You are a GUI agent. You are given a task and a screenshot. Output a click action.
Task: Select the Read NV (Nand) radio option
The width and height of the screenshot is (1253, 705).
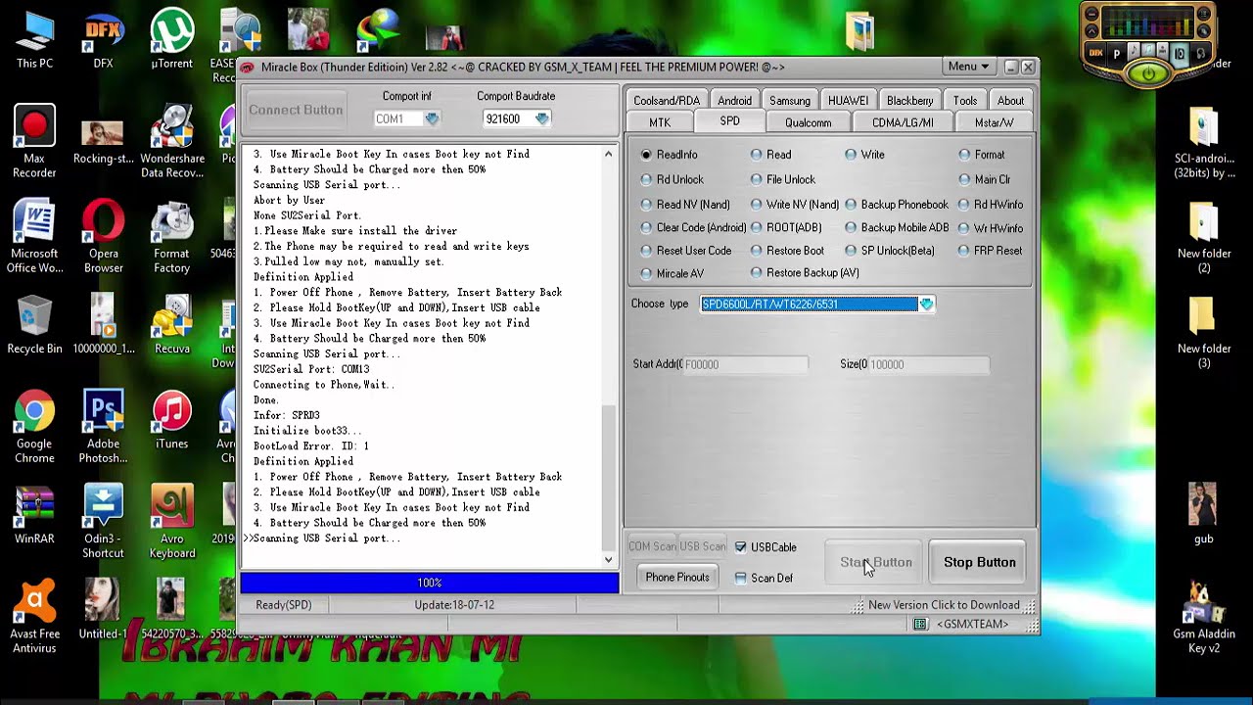tap(685, 205)
